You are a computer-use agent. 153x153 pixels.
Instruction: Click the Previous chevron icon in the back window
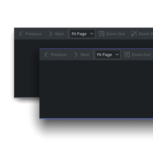[x=21, y=34]
